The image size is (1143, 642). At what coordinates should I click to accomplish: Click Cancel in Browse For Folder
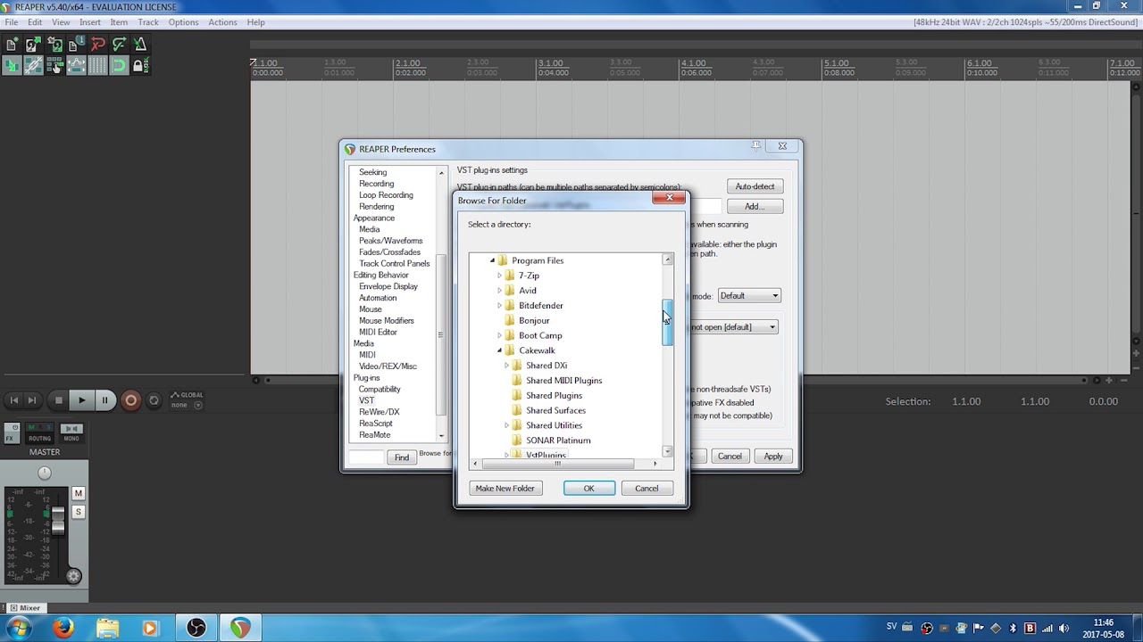[647, 489]
